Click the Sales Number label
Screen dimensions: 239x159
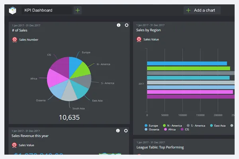[29, 40]
